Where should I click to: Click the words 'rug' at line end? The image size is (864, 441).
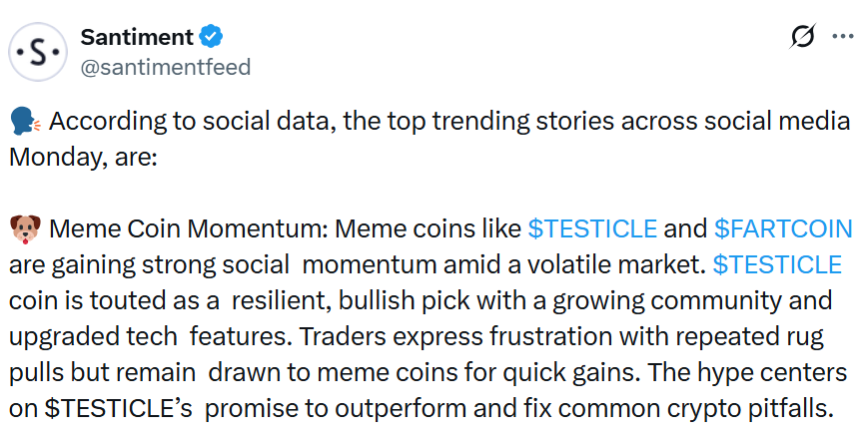807,337
